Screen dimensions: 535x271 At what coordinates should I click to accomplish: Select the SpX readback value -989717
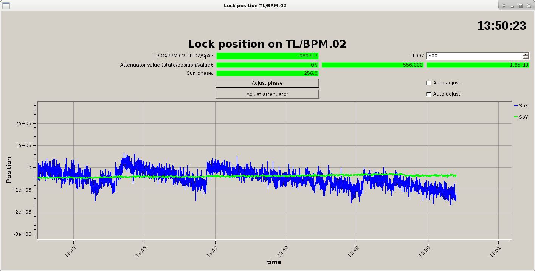pyautogui.click(x=267, y=56)
